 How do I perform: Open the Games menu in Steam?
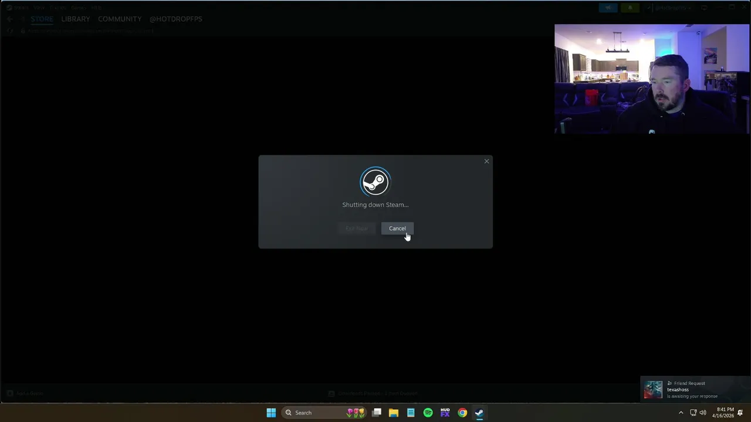(79, 8)
